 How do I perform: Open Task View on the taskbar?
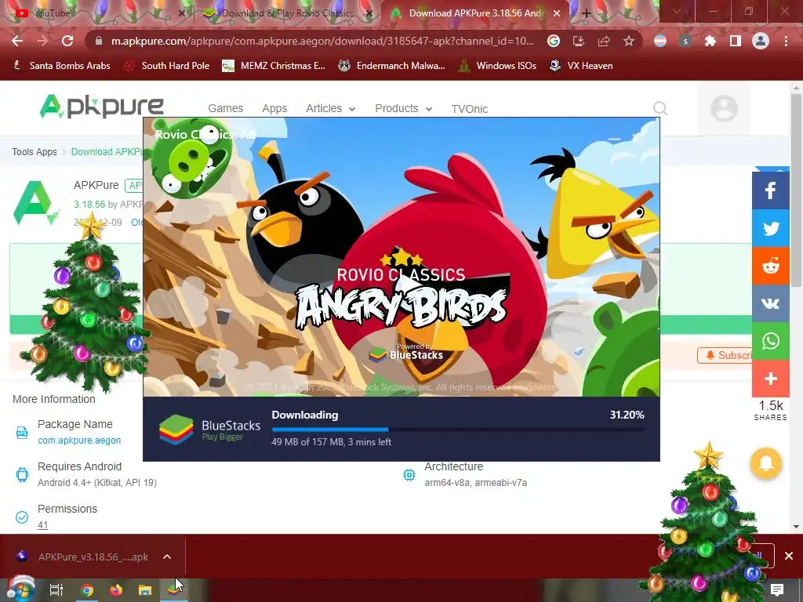click(56, 589)
